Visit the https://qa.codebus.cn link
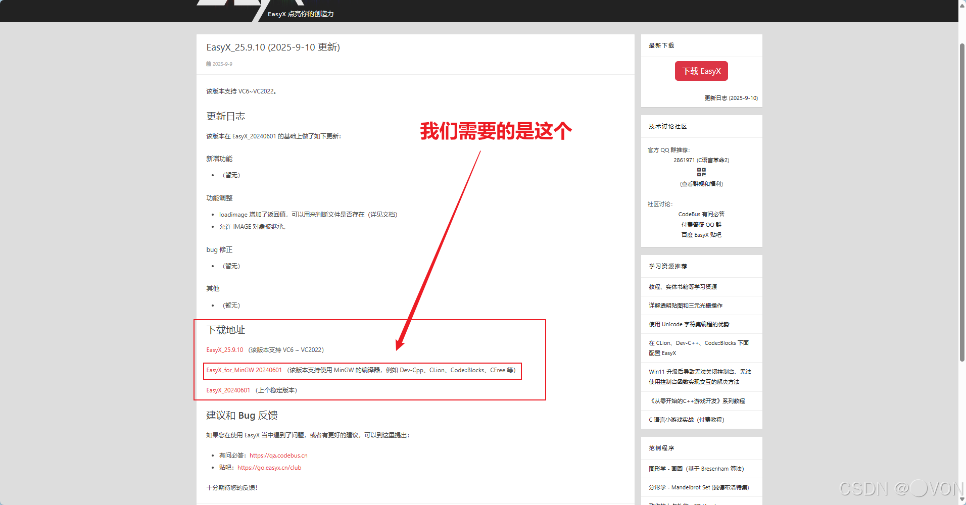 click(278, 456)
